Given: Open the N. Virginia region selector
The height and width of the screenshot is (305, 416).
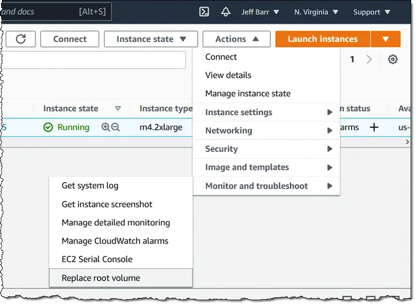Looking at the screenshot, I should point(316,12).
